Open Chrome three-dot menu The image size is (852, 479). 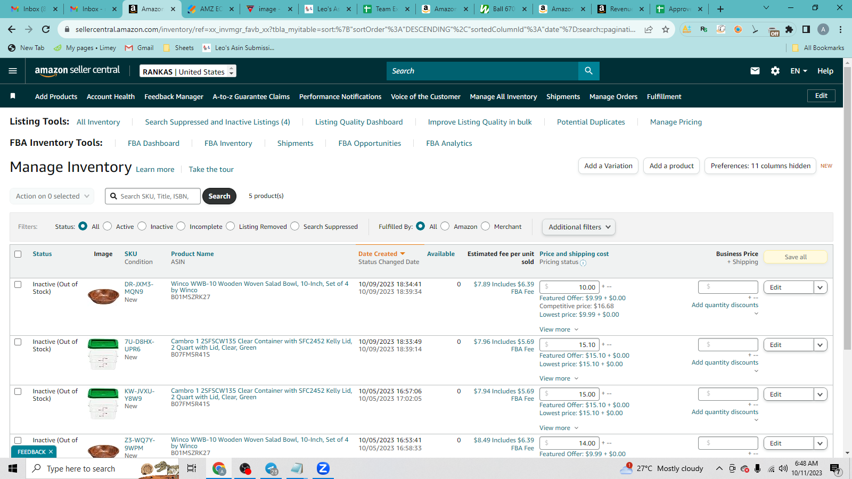[x=840, y=29]
